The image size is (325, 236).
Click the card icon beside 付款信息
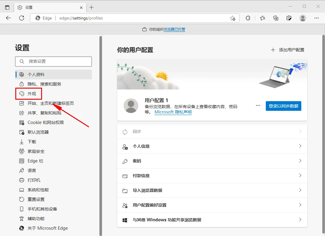point(125,176)
